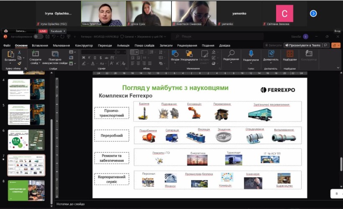Switch to the Малювання tab
343x209 pixels.
pyautogui.click(x=61, y=45)
